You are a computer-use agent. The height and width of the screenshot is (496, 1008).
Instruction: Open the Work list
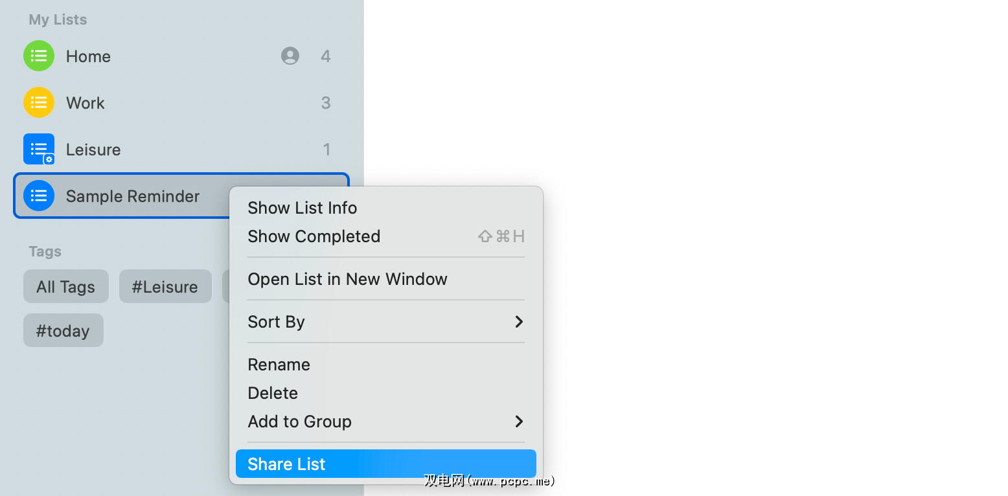pyautogui.click(x=86, y=103)
